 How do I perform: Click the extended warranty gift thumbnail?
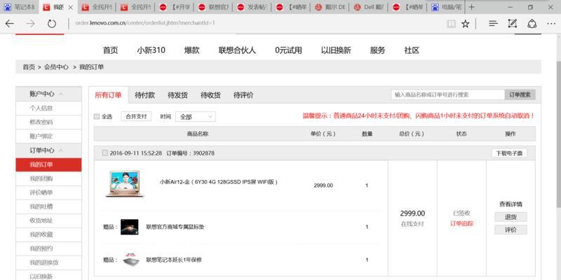[132, 260]
